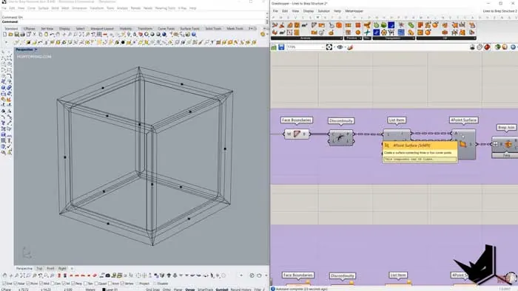Click the command history scrollbar in Rhino

point(267,16)
